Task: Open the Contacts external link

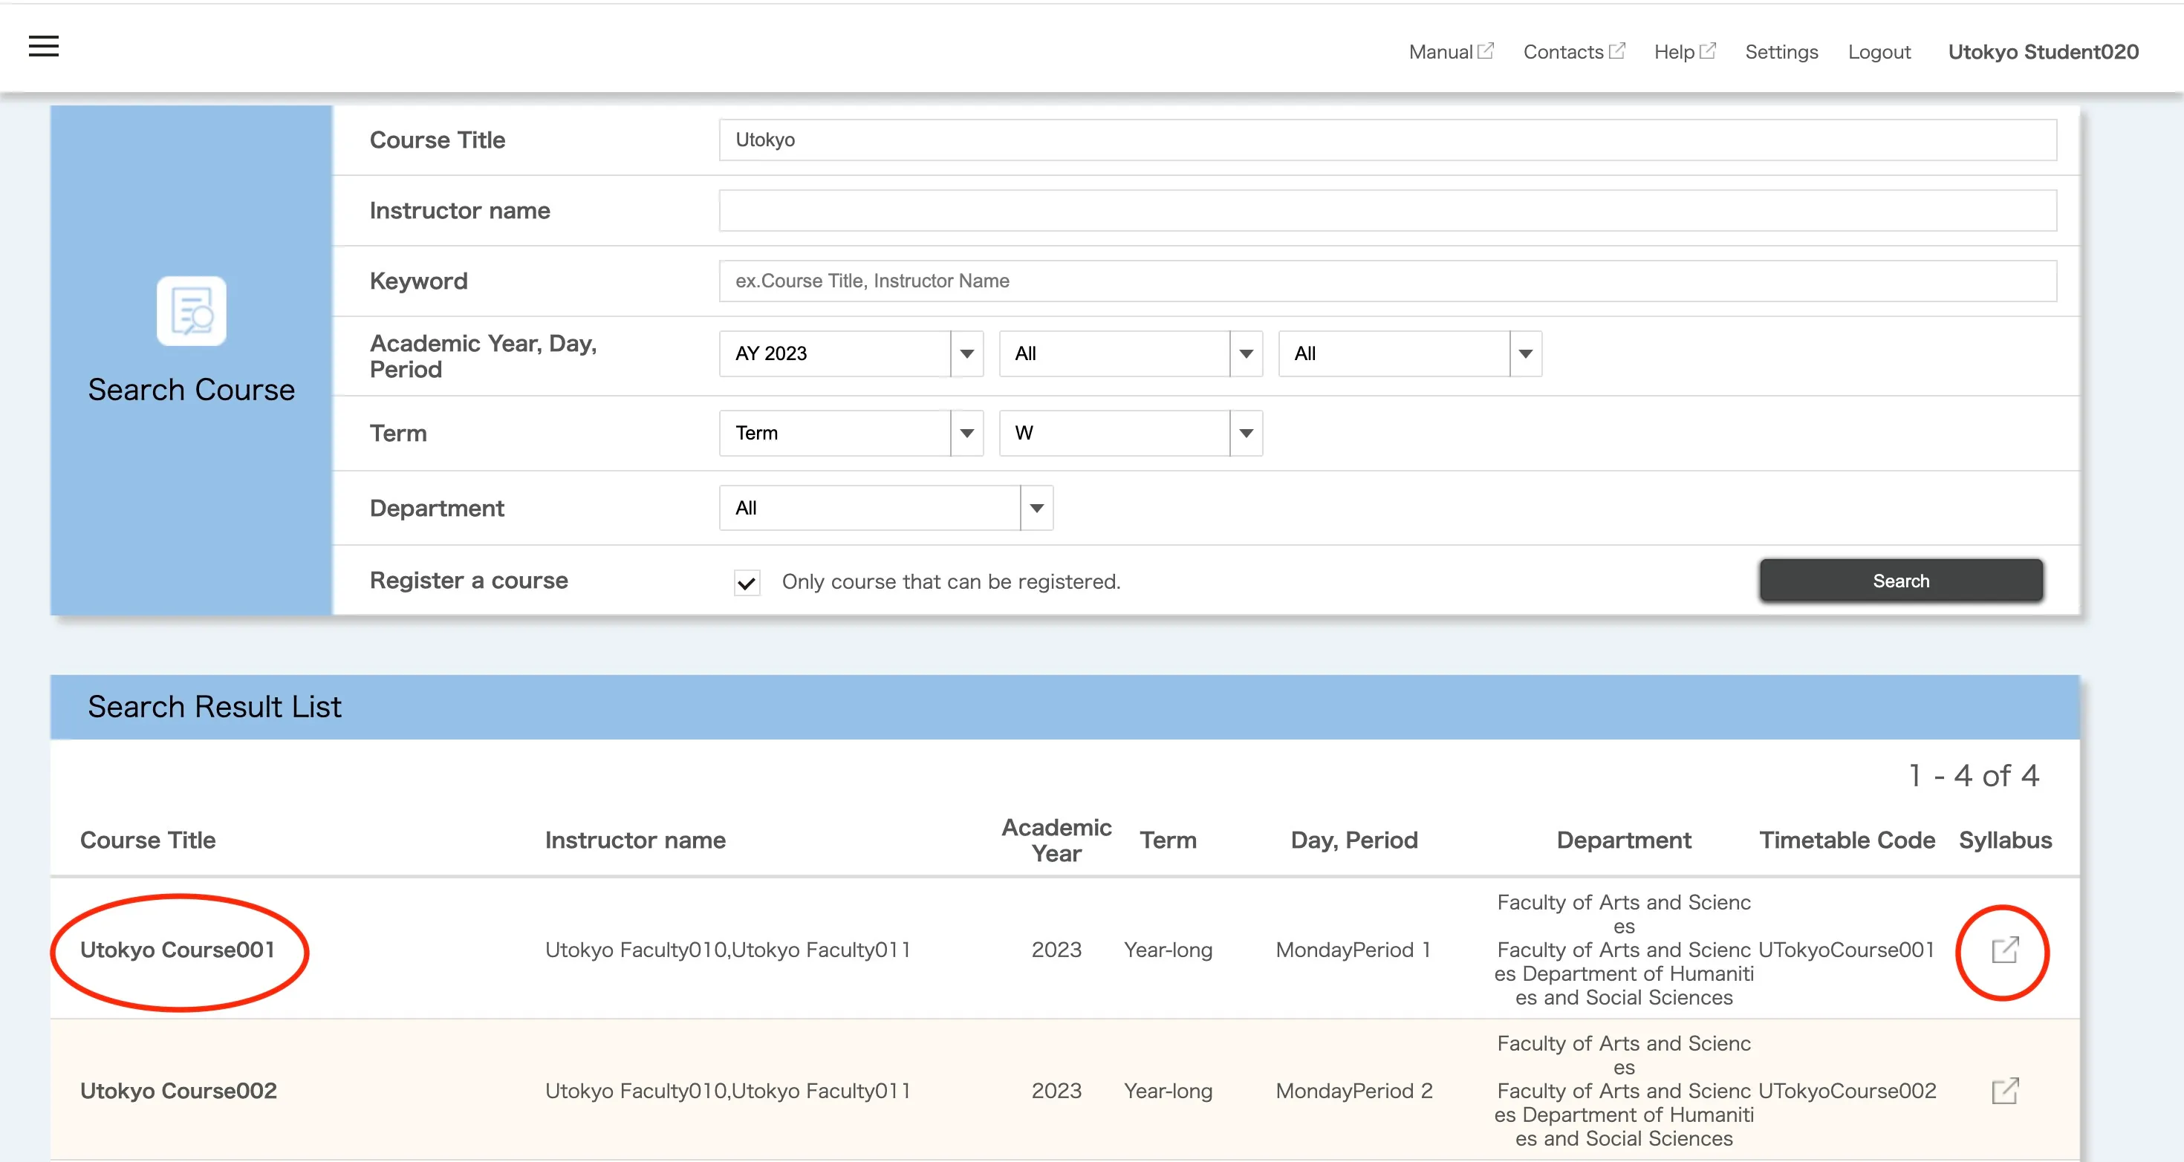Action: pyautogui.click(x=1573, y=52)
